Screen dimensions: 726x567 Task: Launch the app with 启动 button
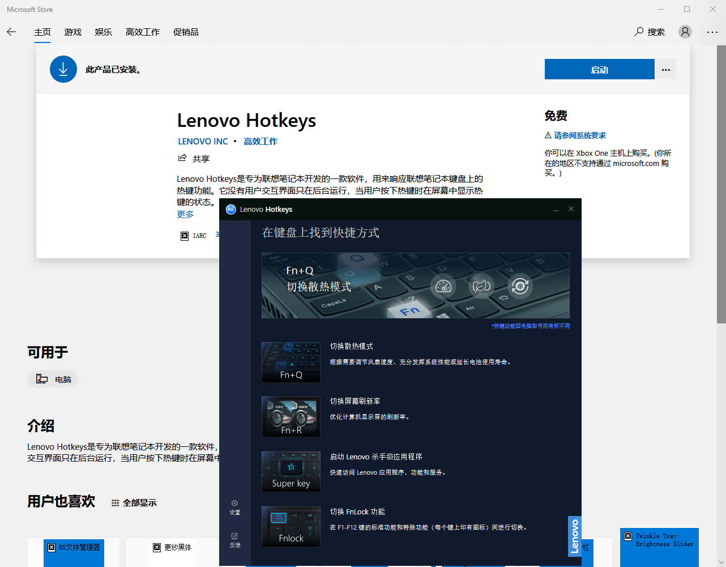click(599, 70)
